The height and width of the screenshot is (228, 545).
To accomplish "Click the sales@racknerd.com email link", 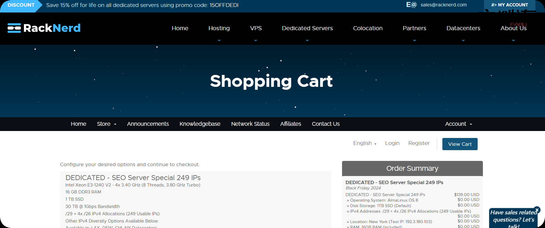I will (x=444, y=5).
